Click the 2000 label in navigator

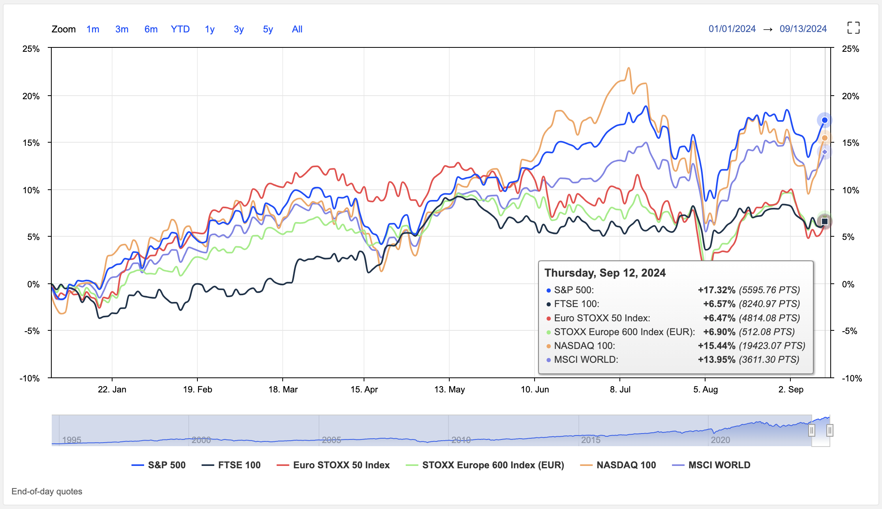point(201,440)
